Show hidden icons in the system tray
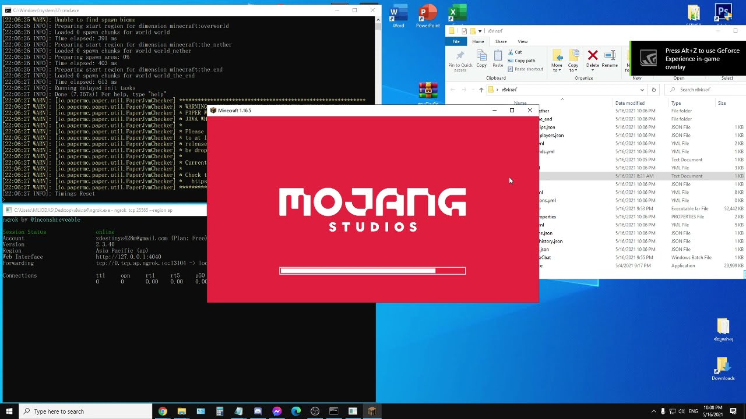 pos(654,411)
